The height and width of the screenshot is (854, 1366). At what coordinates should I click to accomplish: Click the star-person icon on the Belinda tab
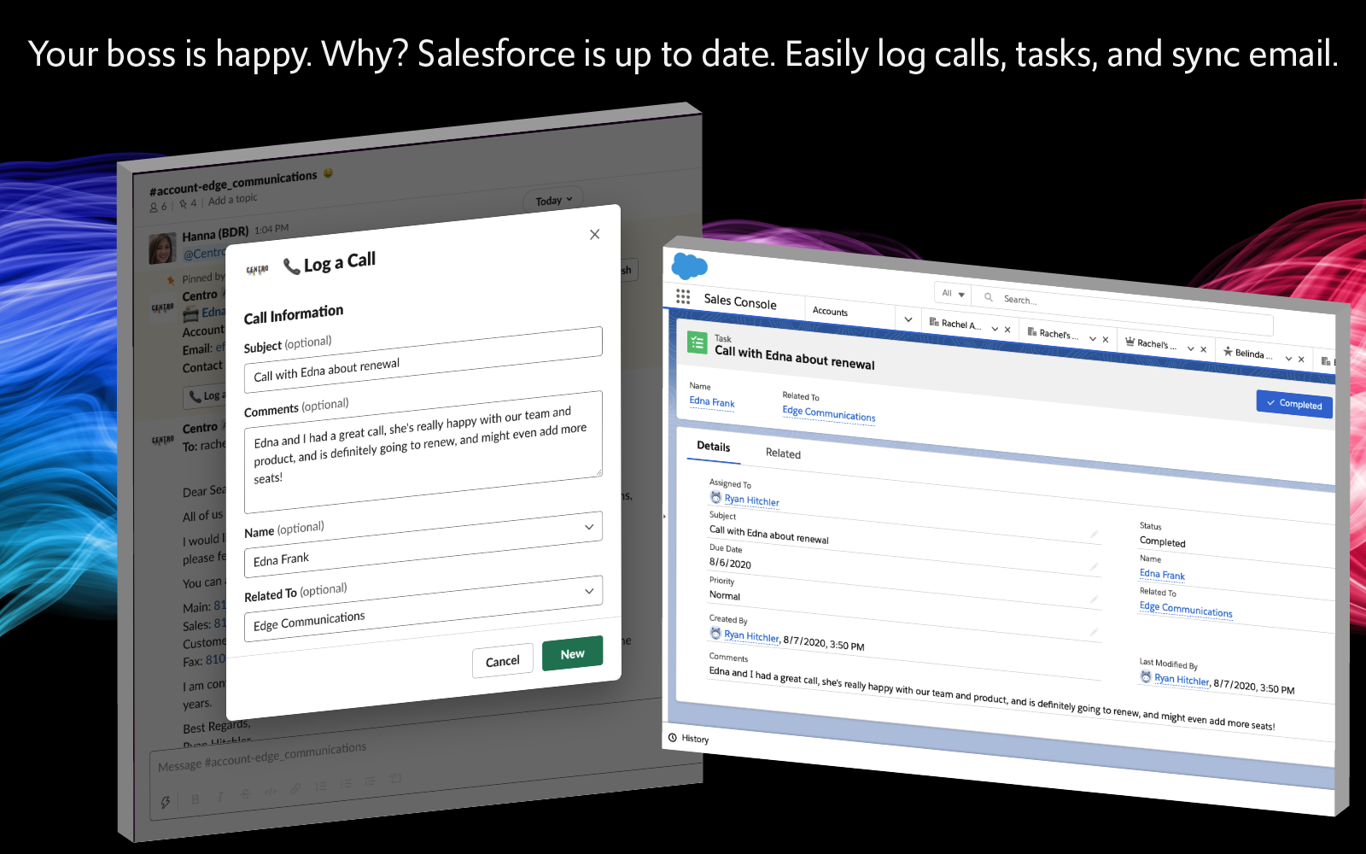click(1228, 351)
